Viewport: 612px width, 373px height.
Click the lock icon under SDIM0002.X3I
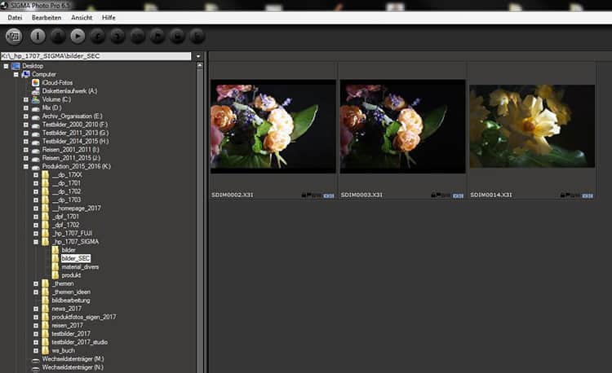pos(302,195)
